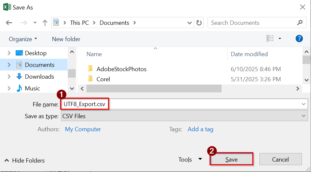Click This PC in the address path

pos(79,23)
